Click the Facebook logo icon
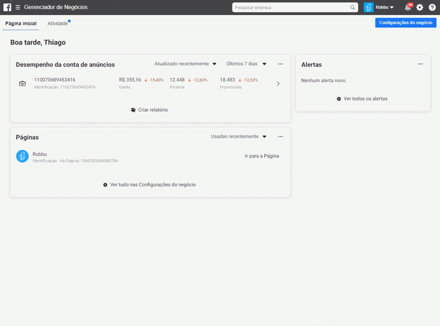This screenshot has height=326, width=440. pos(7,7)
